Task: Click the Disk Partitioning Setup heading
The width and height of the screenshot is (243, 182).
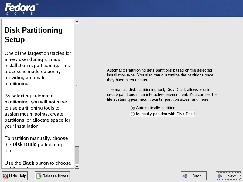Action: 34,35
